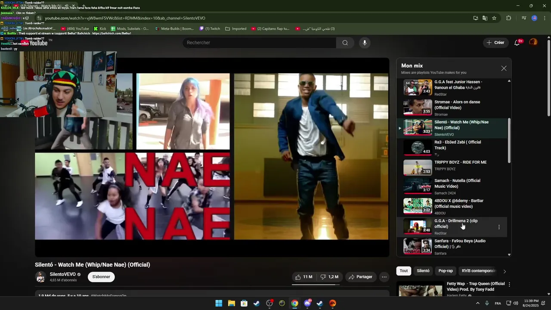551x310 pixels.
Task: Open Discord from the taskbar
Action: point(307,303)
